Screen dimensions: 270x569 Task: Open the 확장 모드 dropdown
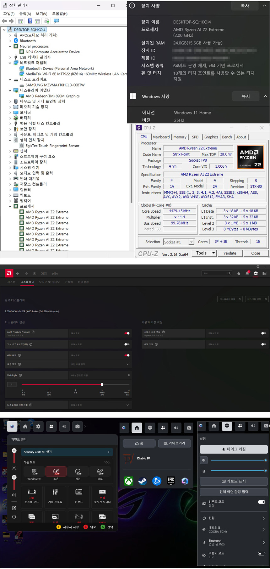pyautogui.click(x=127, y=364)
